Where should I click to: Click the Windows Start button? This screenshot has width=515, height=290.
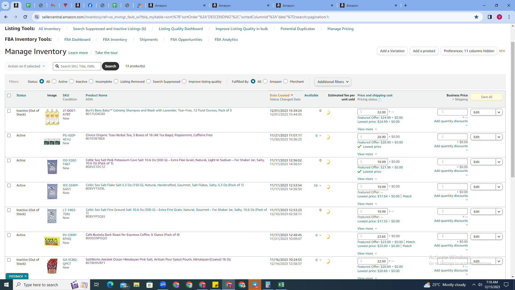tap(6, 285)
